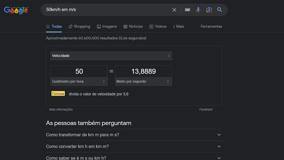
Task: Go to Google homepage via logo
Action: (x=16, y=10)
